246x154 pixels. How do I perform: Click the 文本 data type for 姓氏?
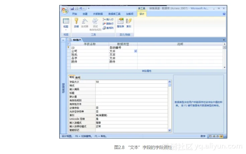click(x=123, y=55)
